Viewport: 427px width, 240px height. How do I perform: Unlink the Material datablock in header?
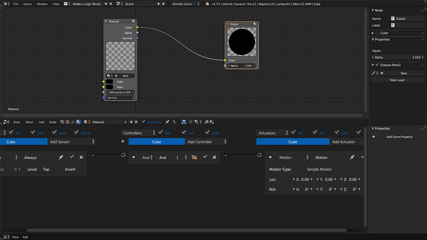point(136,122)
